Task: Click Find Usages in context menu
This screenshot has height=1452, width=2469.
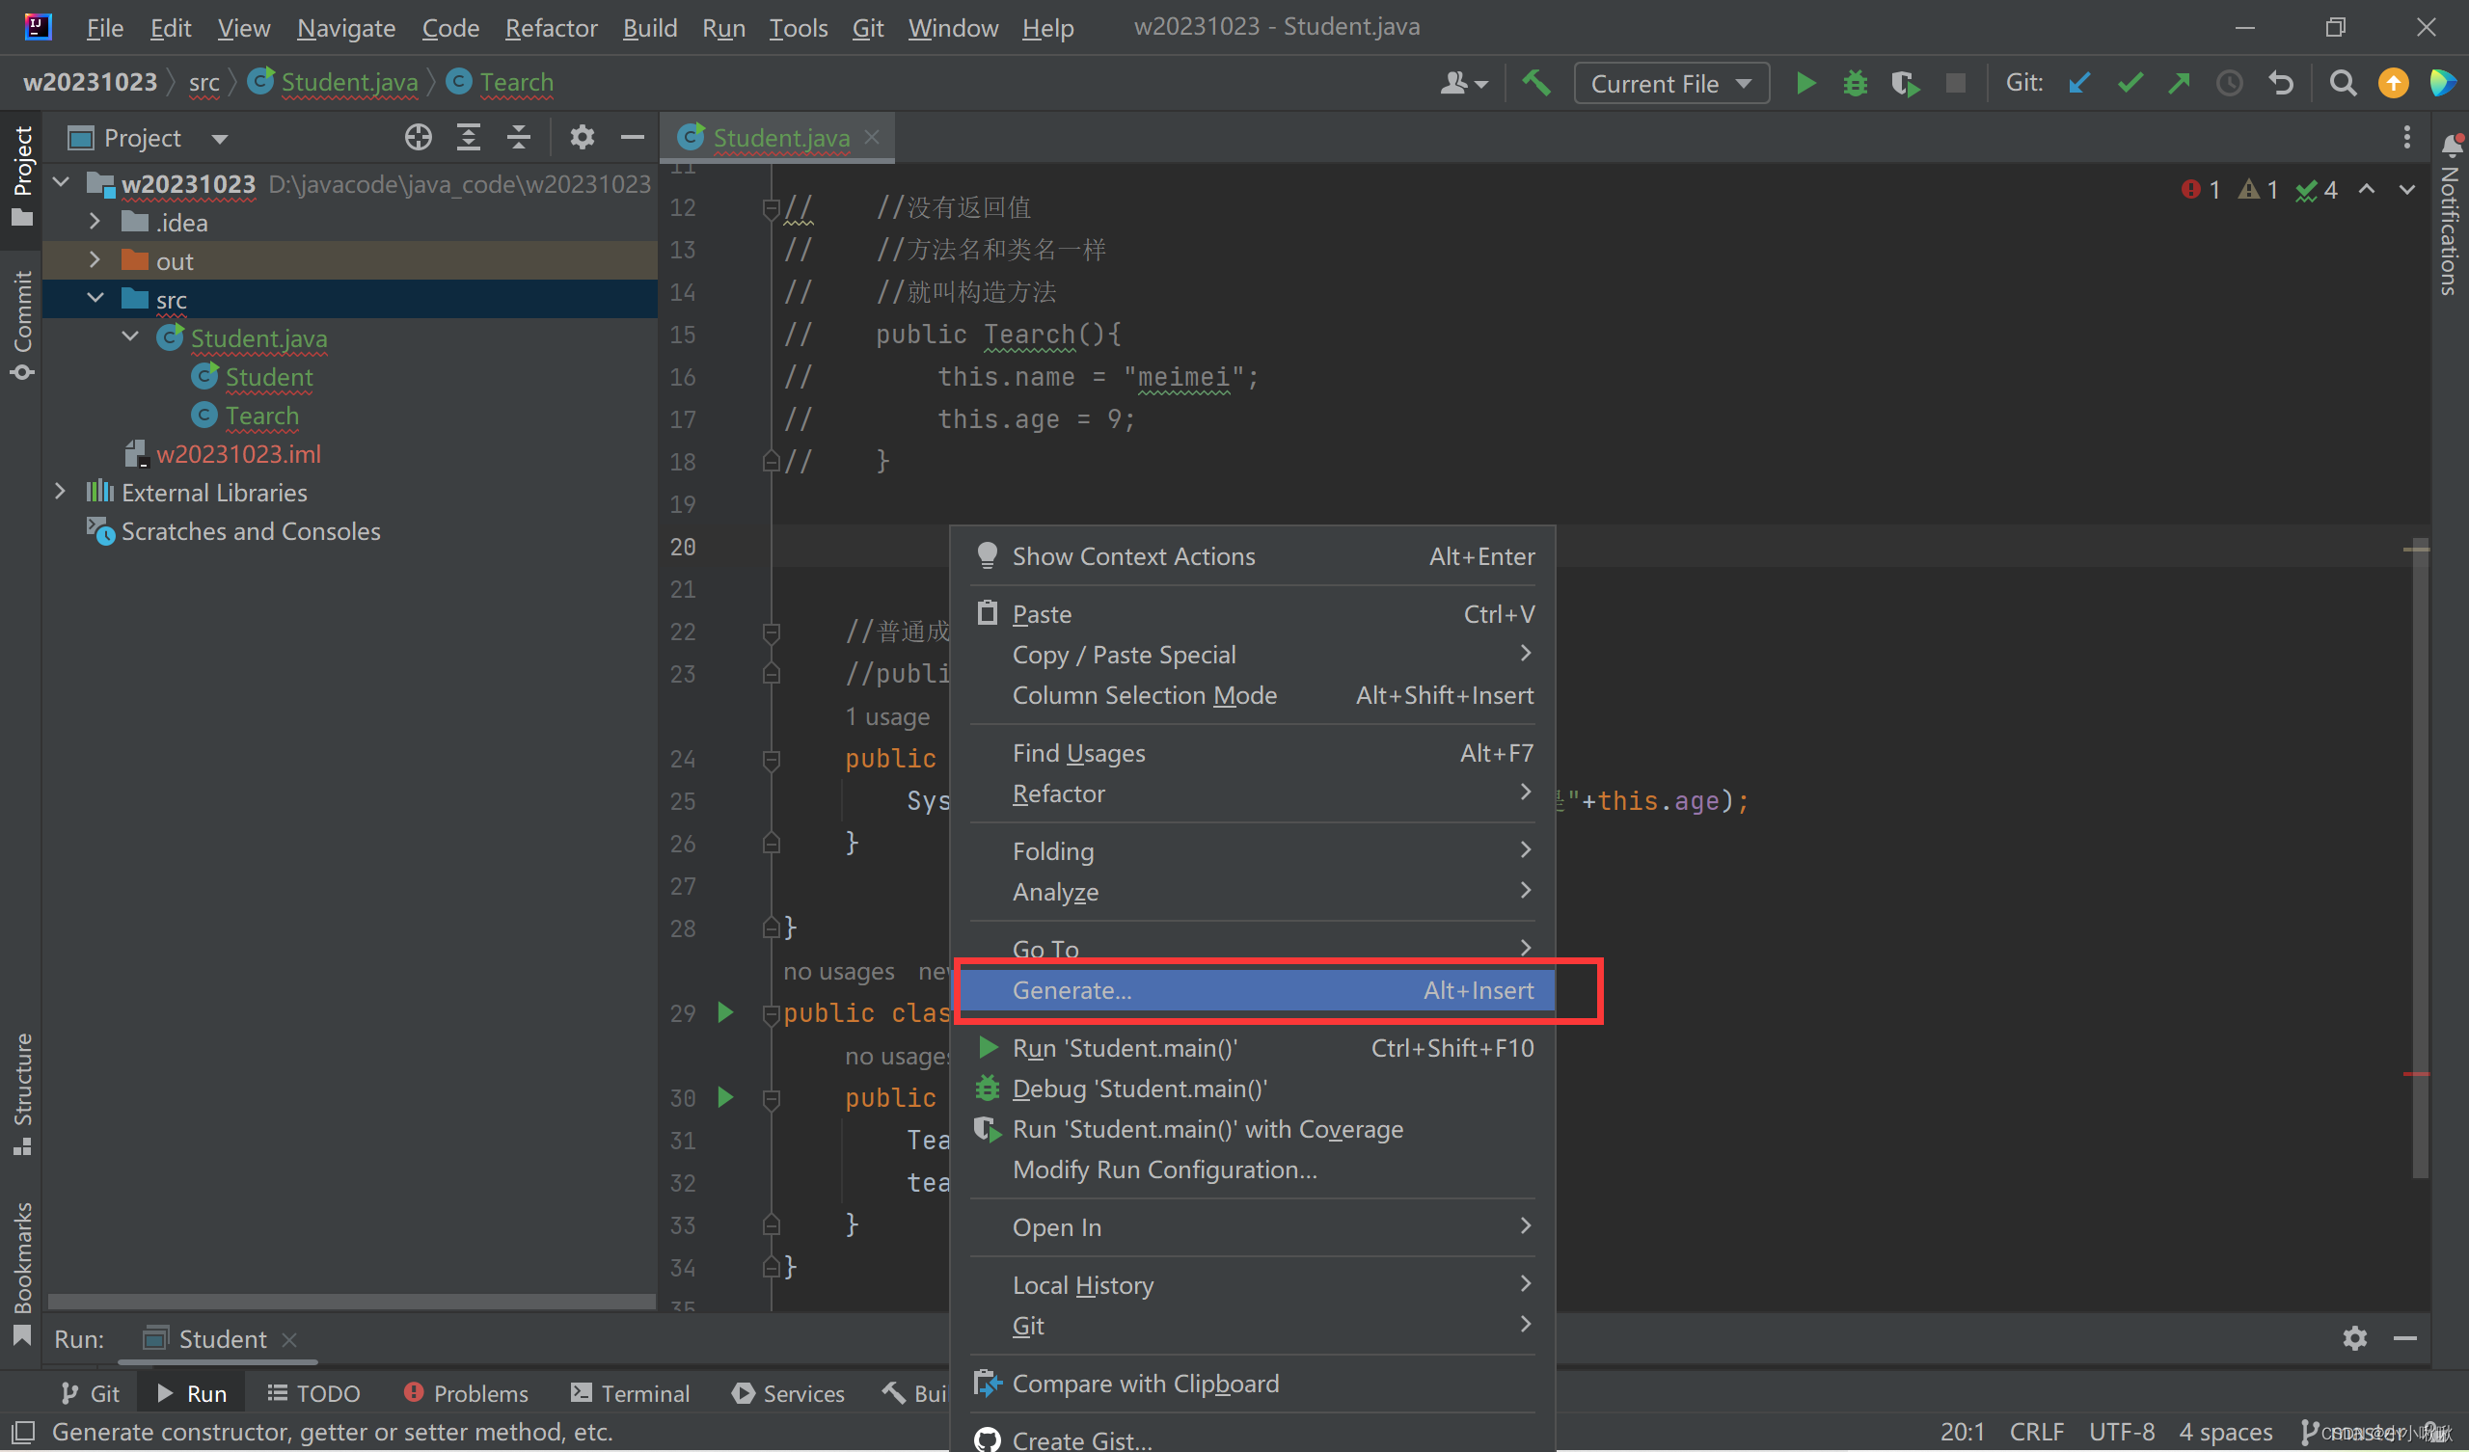Action: (x=1252, y=752)
